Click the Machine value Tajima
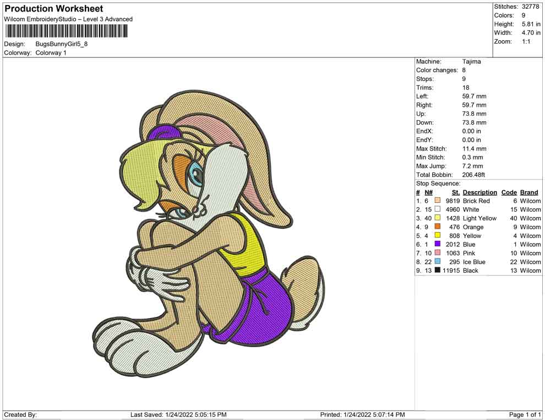The width and height of the screenshot is (545, 420). click(x=471, y=62)
